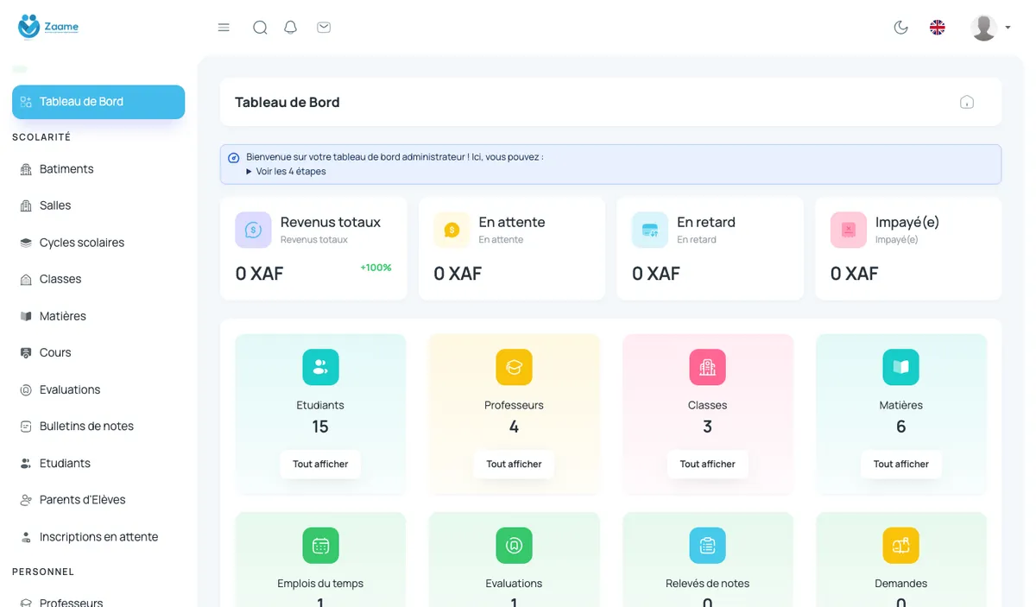Open the language flag selector

pyautogui.click(x=937, y=28)
